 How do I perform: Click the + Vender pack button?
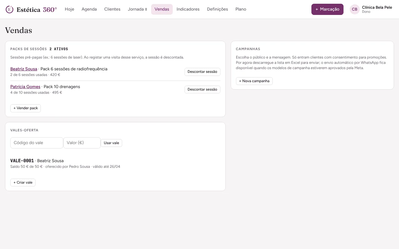[x=26, y=108]
